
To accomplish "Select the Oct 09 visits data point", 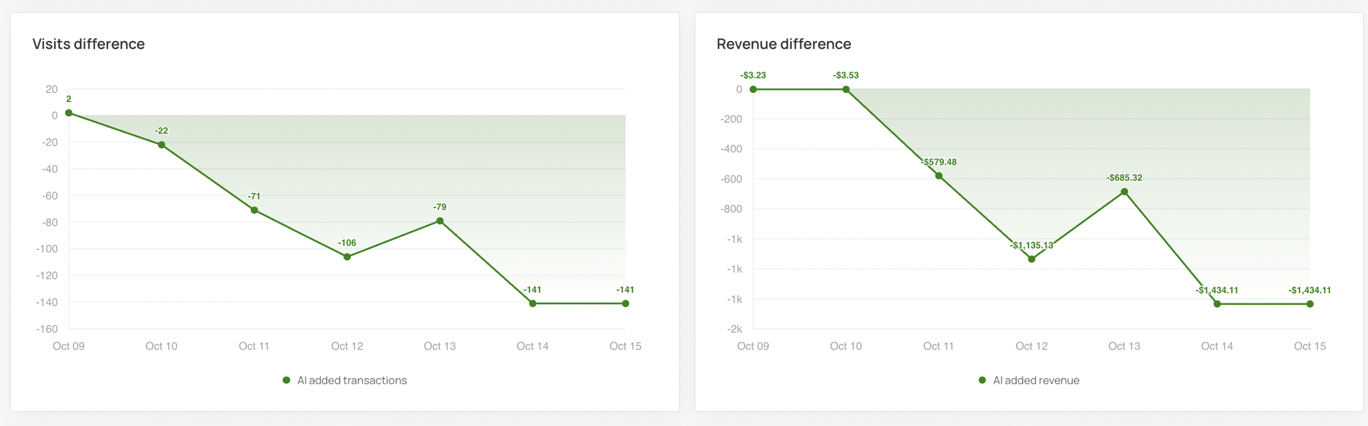I will coord(69,113).
